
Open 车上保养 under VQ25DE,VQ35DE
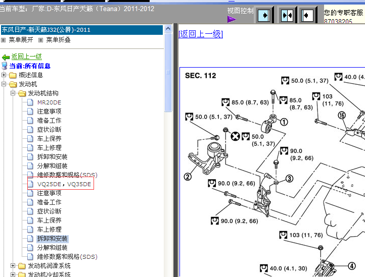tap(49, 220)
